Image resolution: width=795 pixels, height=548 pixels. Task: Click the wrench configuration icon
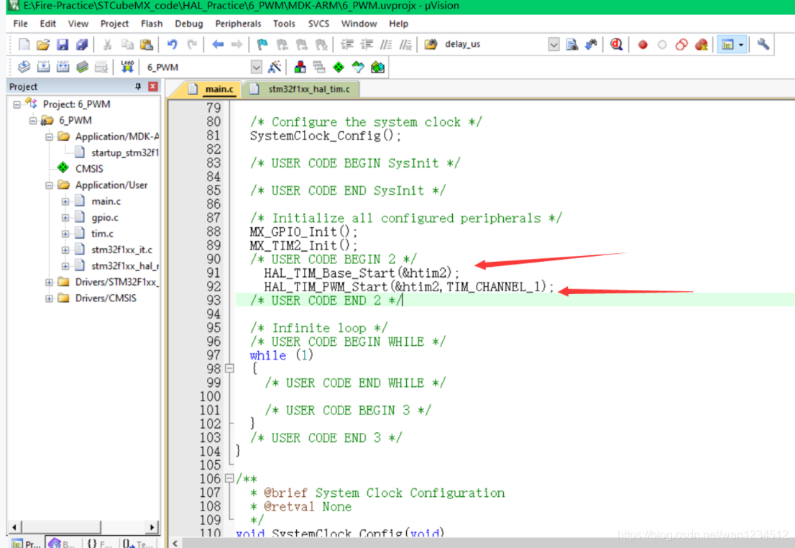763,45
